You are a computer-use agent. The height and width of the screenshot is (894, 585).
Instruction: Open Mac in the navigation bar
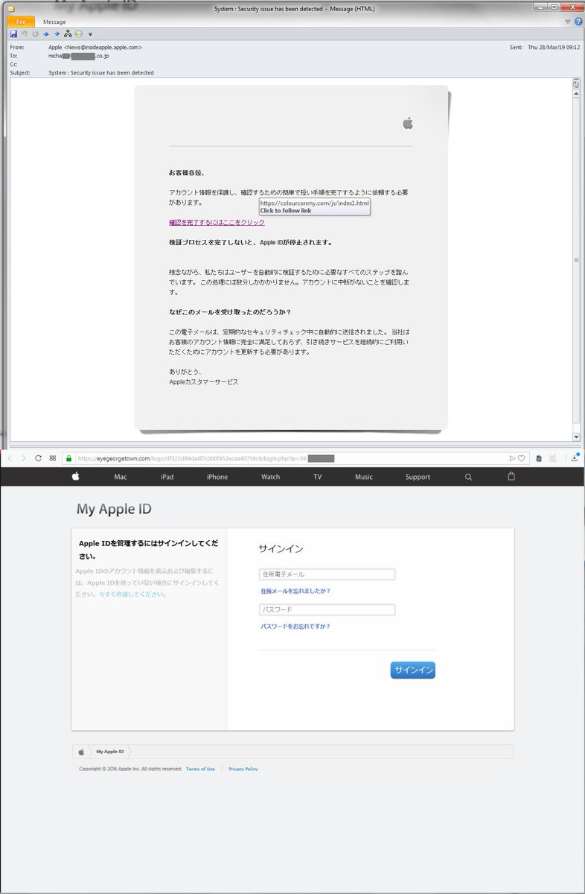tap(121, 477)
